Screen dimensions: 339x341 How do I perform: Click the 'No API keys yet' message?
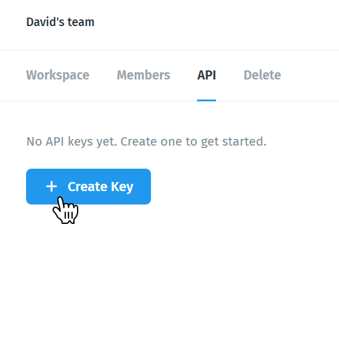coord(146,141)
